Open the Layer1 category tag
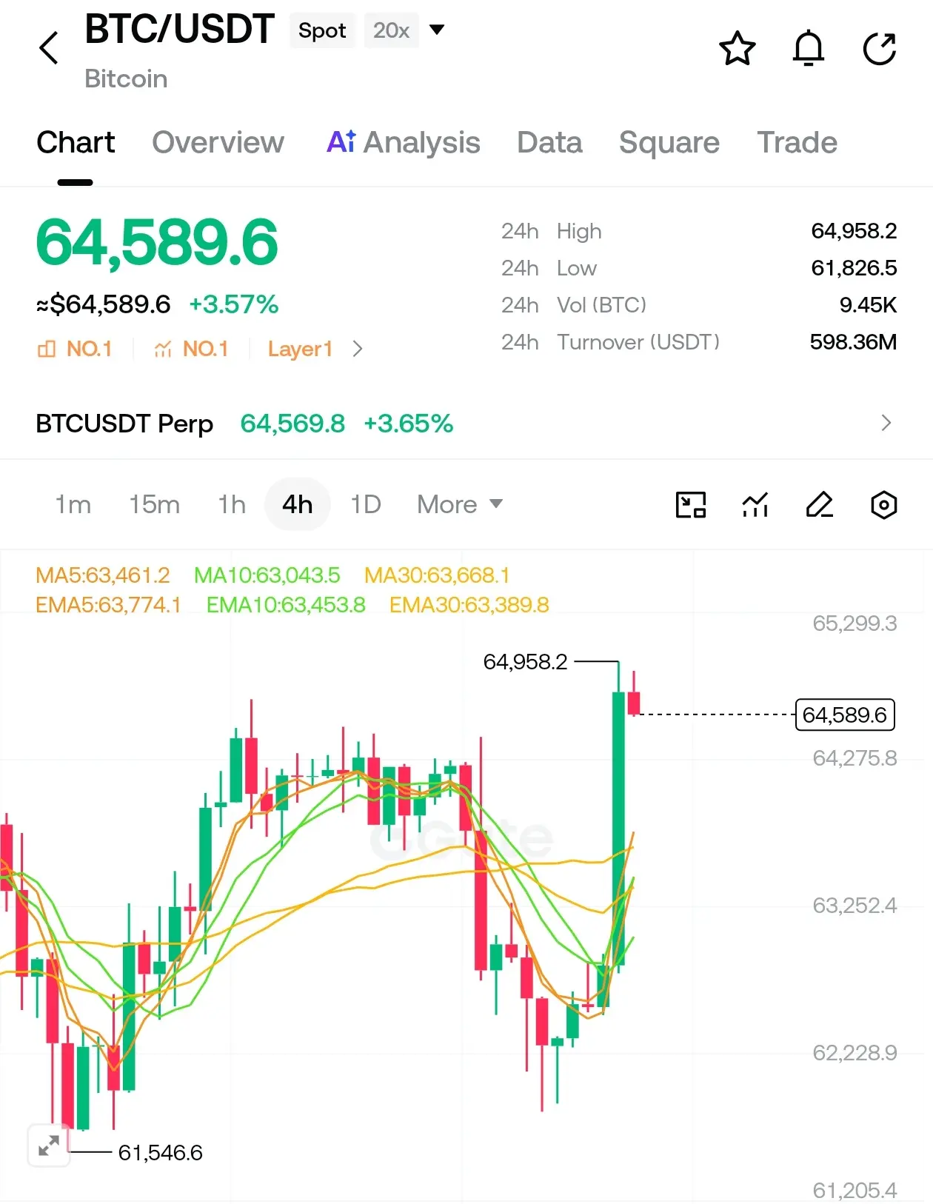The width and height of the screenshot is (933, 1204). (300, 349)
